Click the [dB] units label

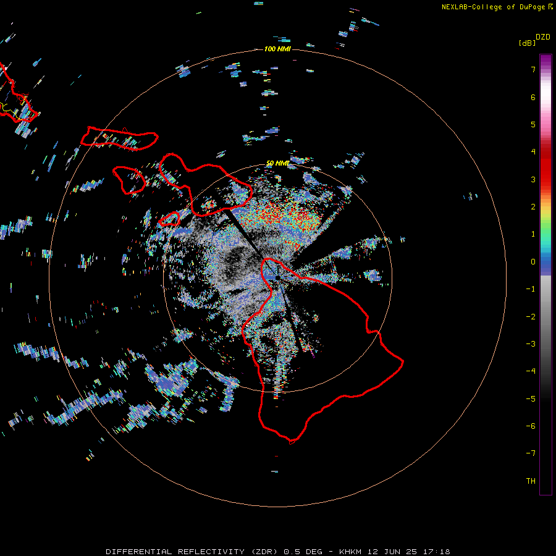(528, 43)
